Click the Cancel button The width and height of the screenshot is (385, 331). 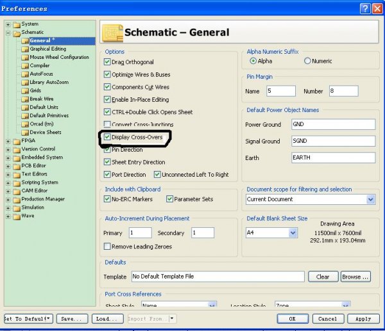(x=328, y=319)
